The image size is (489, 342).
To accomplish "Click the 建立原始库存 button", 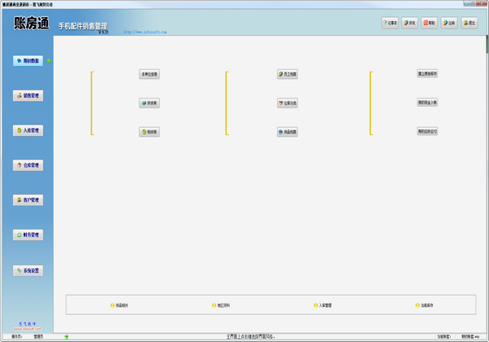I will [x=428, y=74].
